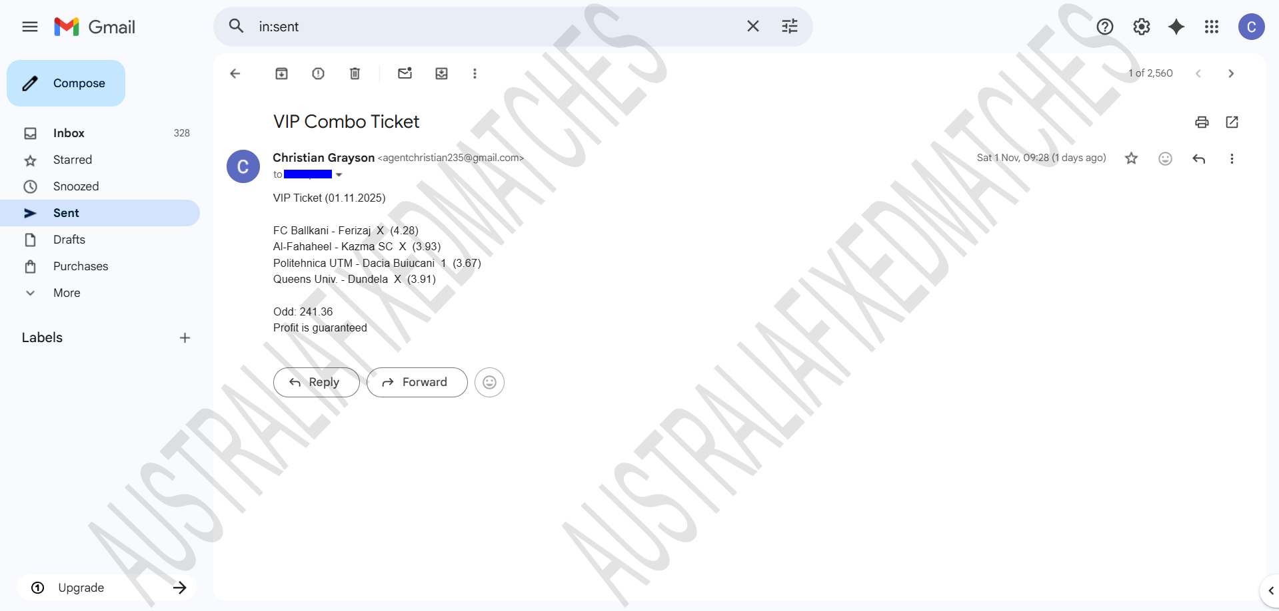Create a new label with plus icon
The height and width of the screenshot is (611, 1279).
(x=185, y=337)
